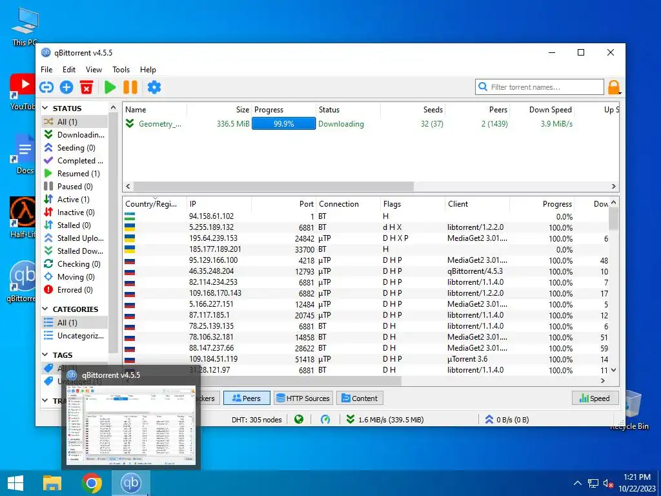Select peer row with IP 94.158.61.102
Image resolution: width=661 pixels, height=496 pixels.
tap(366, 216)
